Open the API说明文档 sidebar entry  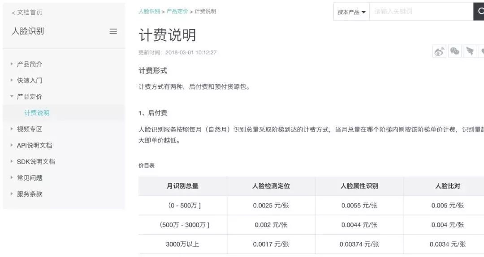(x=34, y=145)
